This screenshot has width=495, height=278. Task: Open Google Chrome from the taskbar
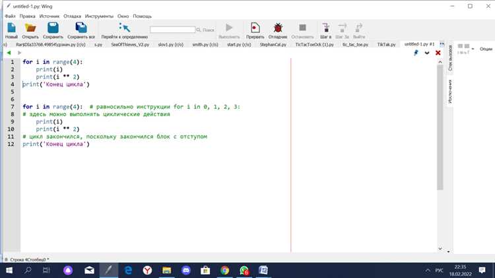(225, 271)
